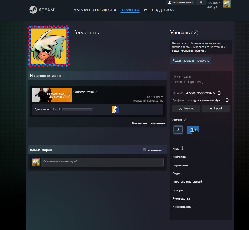Copy SteamID with the copy icon

point(219,93)
